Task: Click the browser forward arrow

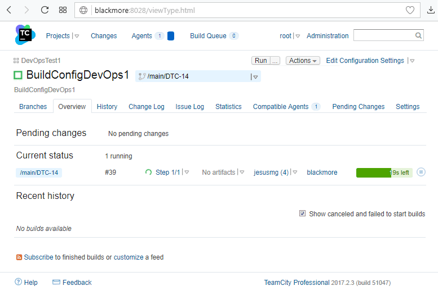Action: click(26, 10)
